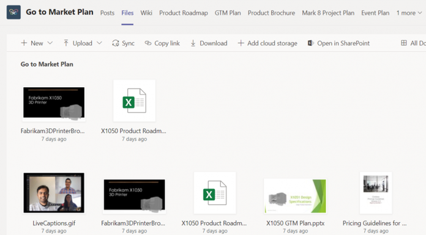The height and width of the screenshot is (235, 426).
Task: Open the Wiki tab
Action: (x=146, y=13)
